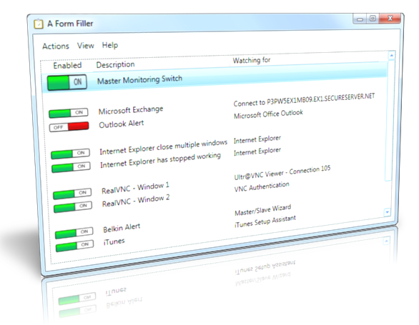This screenshot has width=419, height=325.
Task: Turn off the Master Monitoring Switch toggle
Action: (66, 82)
